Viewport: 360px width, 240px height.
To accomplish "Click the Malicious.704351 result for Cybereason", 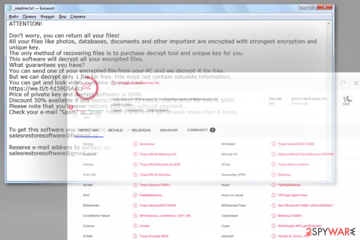I will tap(290, 215).
